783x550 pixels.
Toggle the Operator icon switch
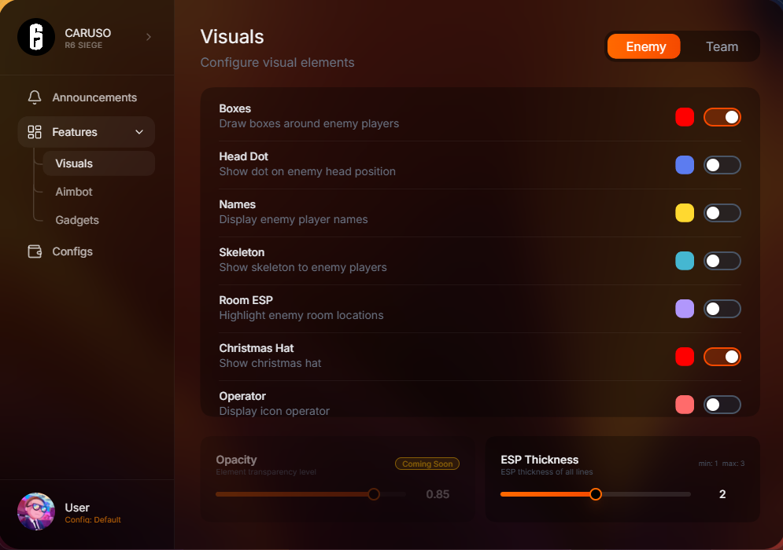coord(722,405)
